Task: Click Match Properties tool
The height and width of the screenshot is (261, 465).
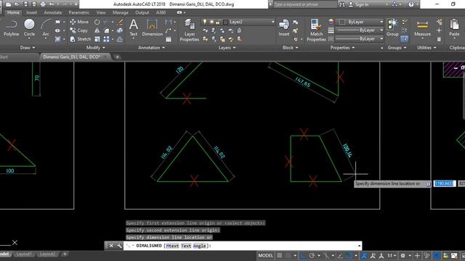Action: point(316,30)
